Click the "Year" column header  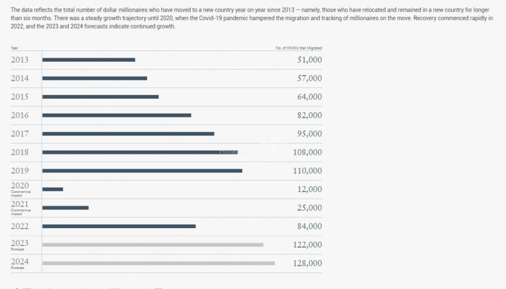[14, 48]
